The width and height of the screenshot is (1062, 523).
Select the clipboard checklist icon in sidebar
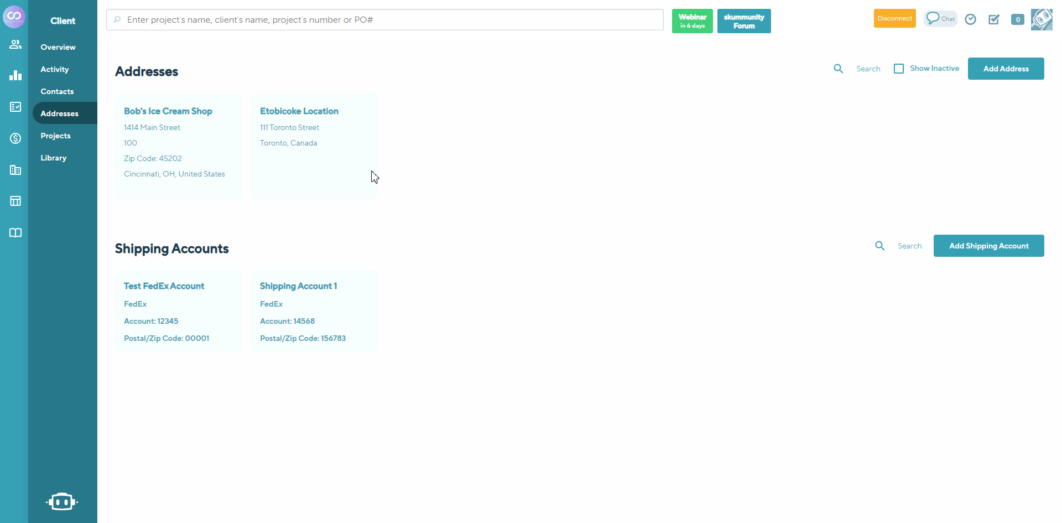click(15, 107)
